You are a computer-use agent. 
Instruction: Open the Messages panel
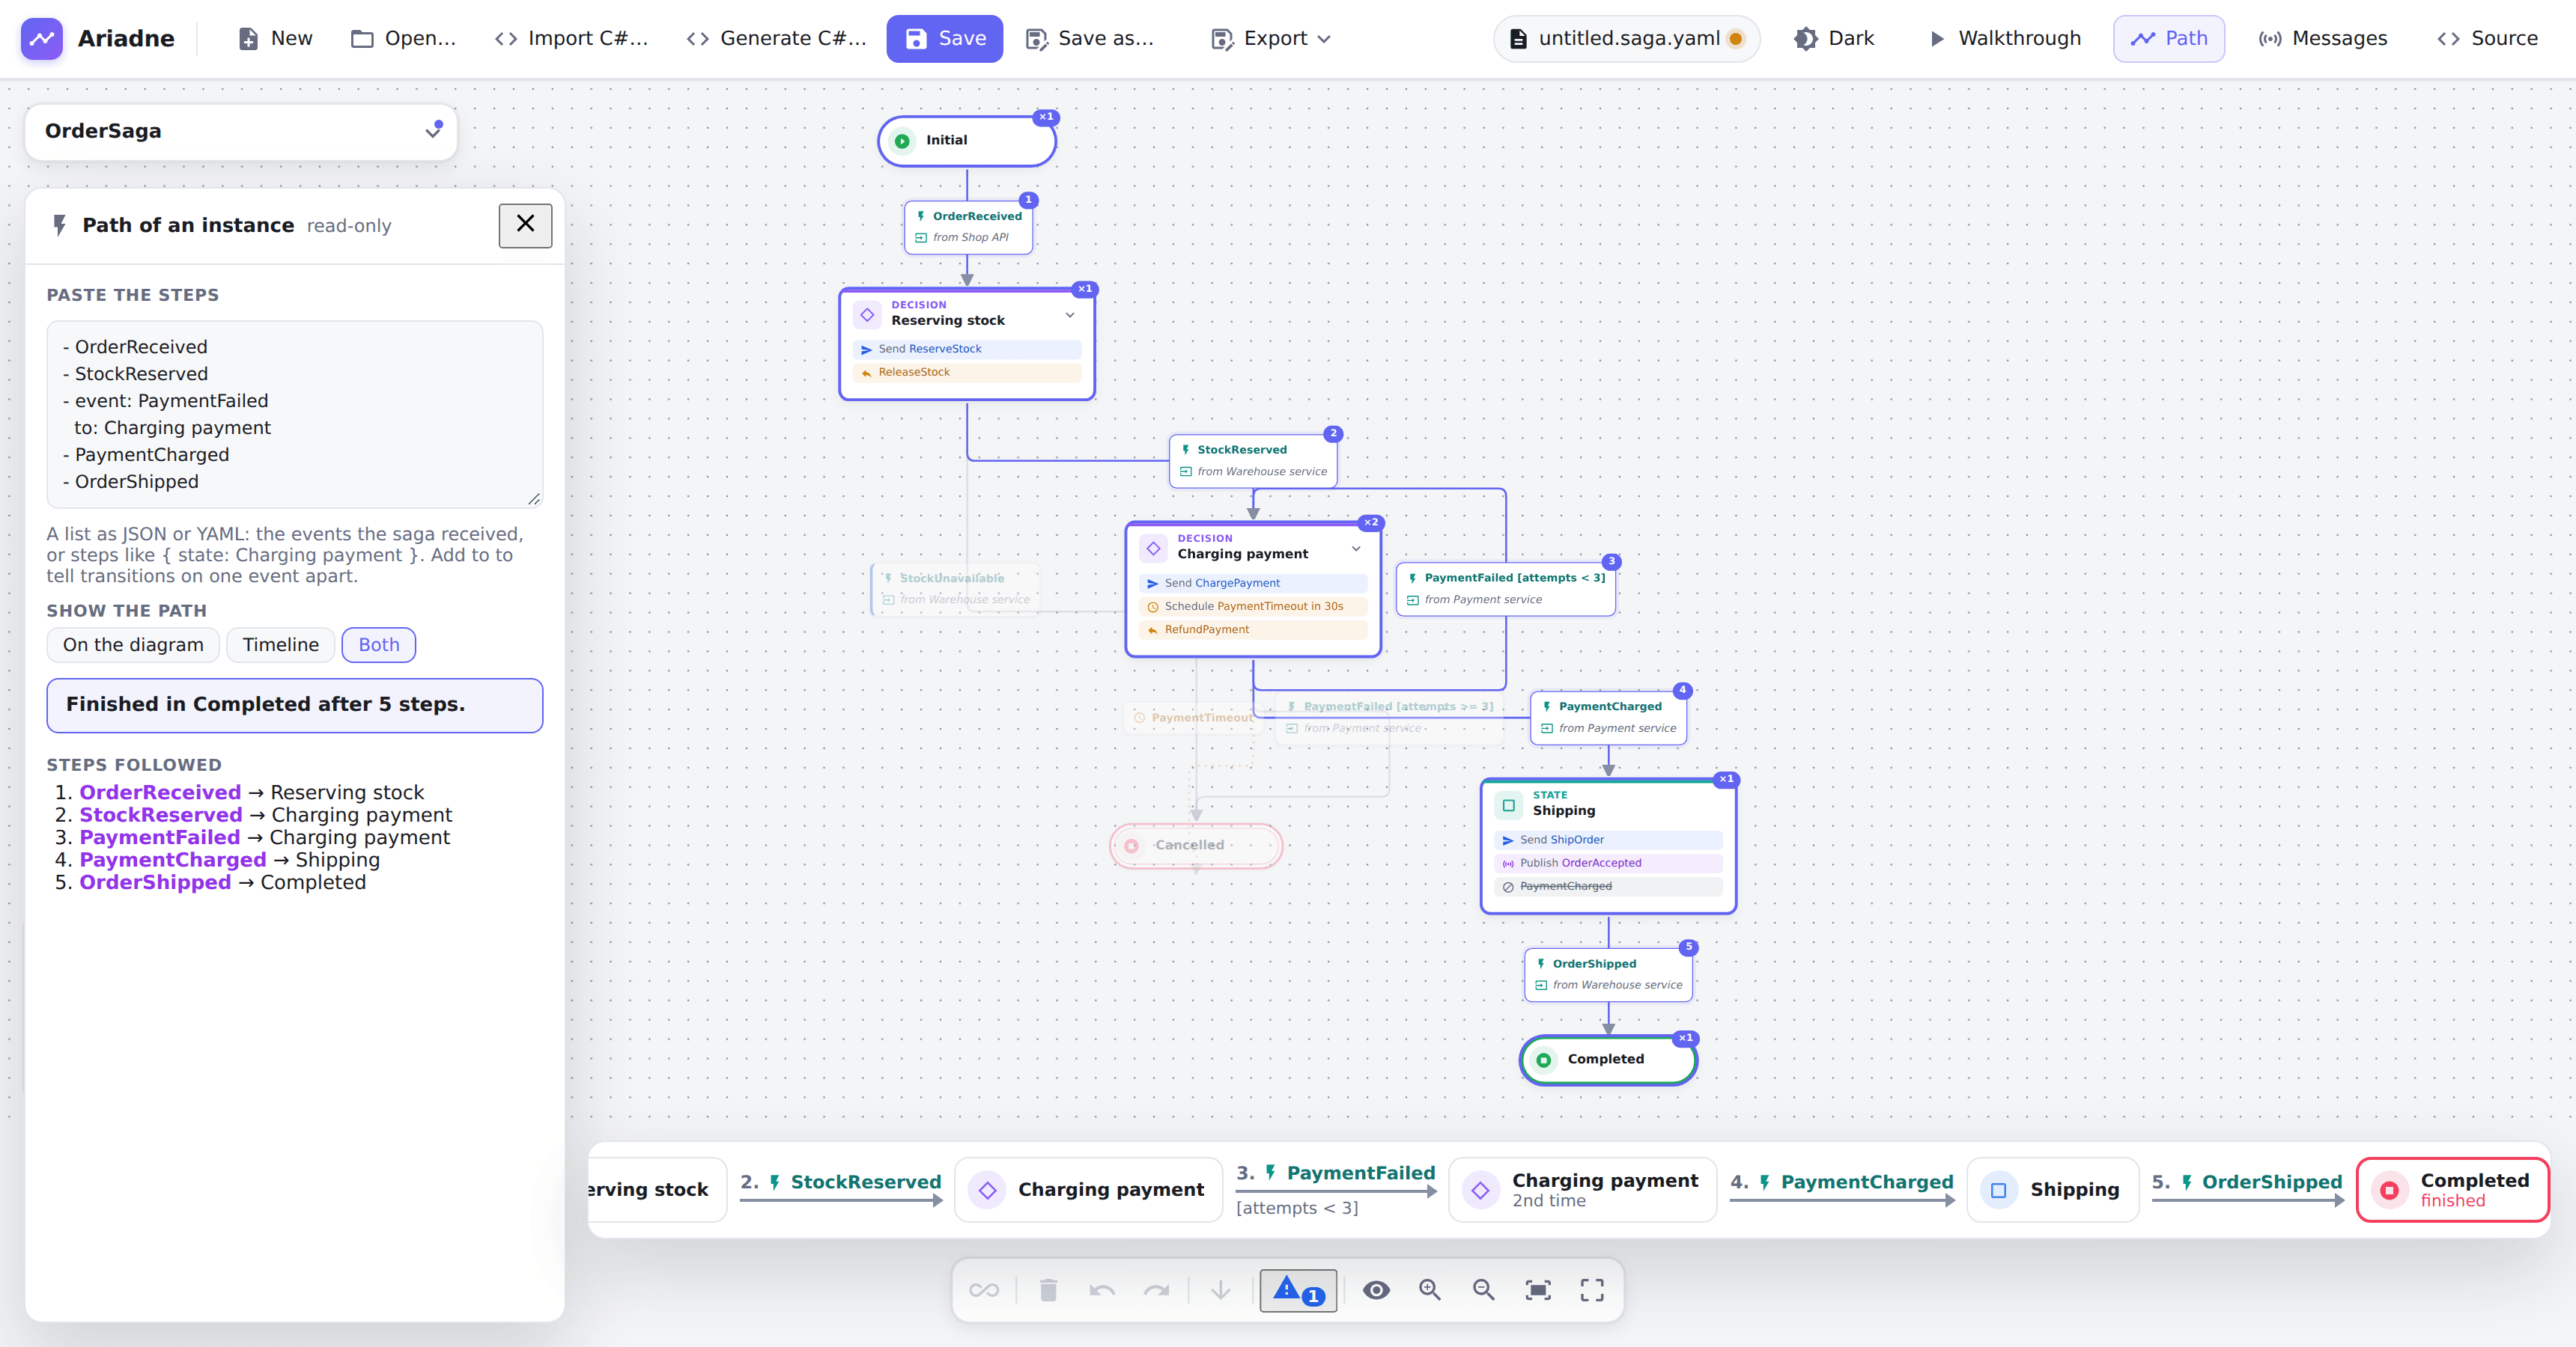pos(2322,38)
